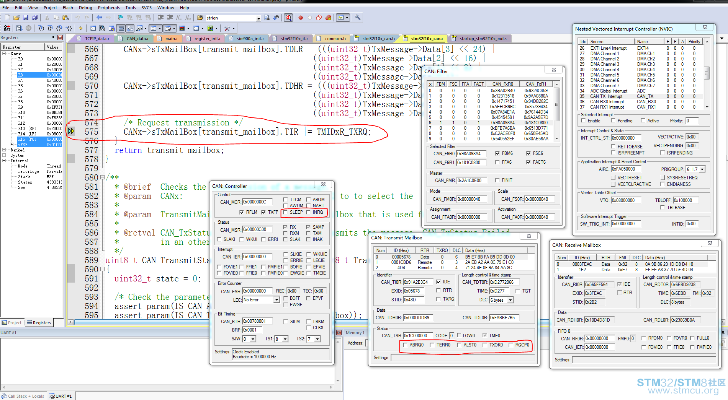
Task: Select the 'CAN TX Interrupt' row in NVIC
Action: pyautogui.click(x=641, y=96)
